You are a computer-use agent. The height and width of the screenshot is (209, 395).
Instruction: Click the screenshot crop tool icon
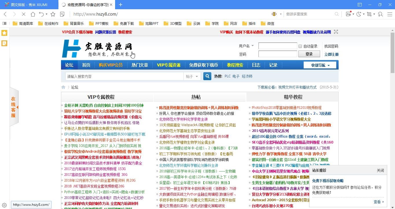pyautogui.click(x=369, y=14)
